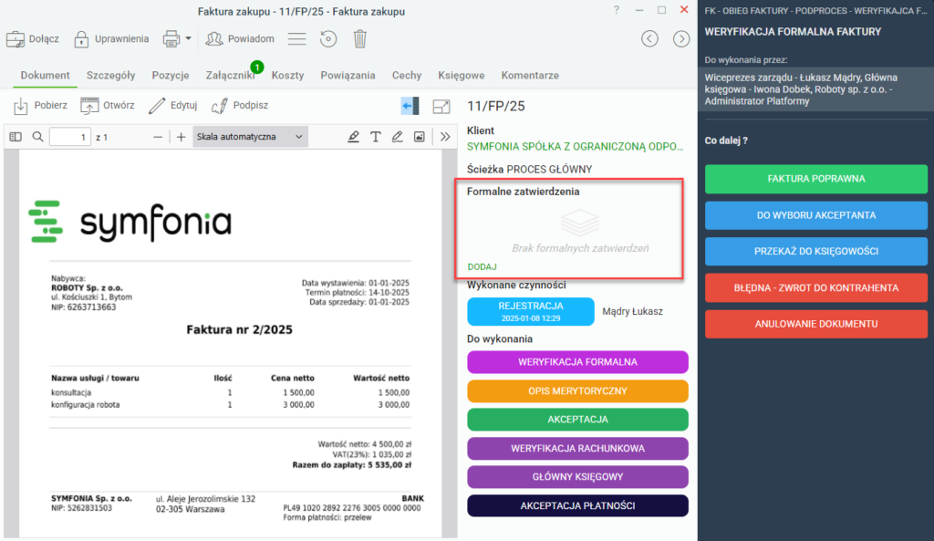Select the PDF text tool
Screen dimensions: 934x541
pos(375,137)
